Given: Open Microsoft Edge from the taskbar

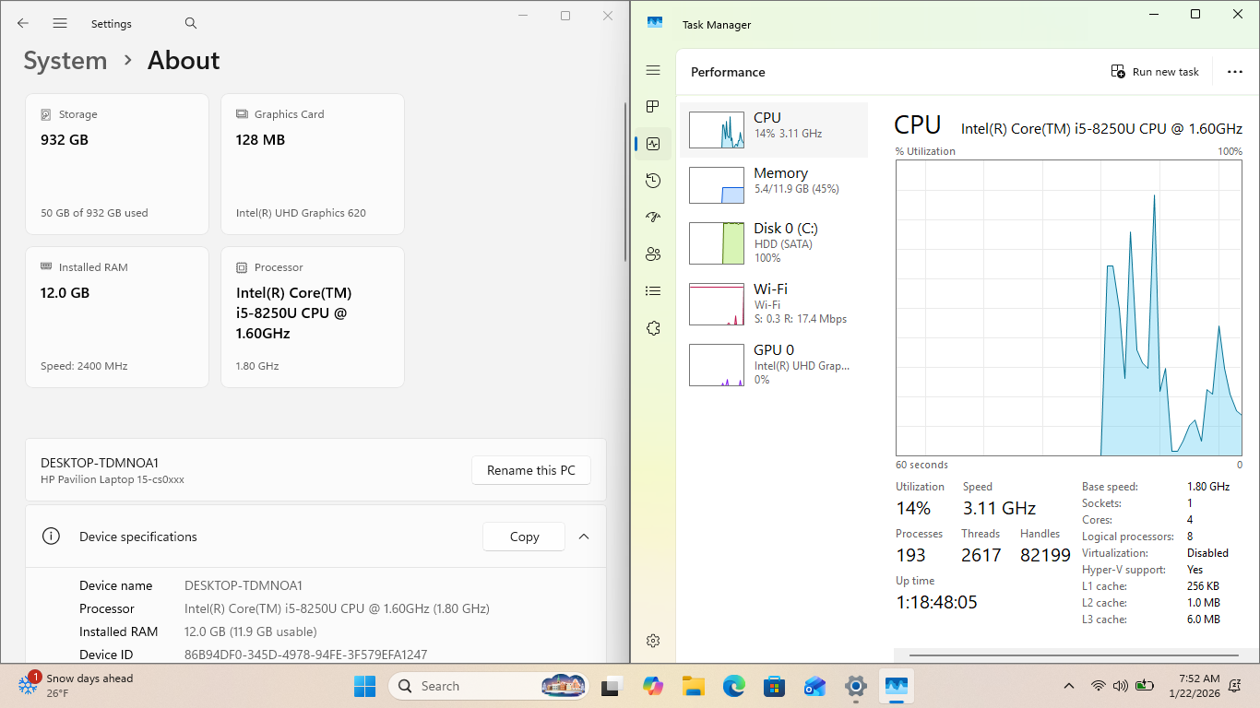Looking at the screenshot, I should (733, 686).
